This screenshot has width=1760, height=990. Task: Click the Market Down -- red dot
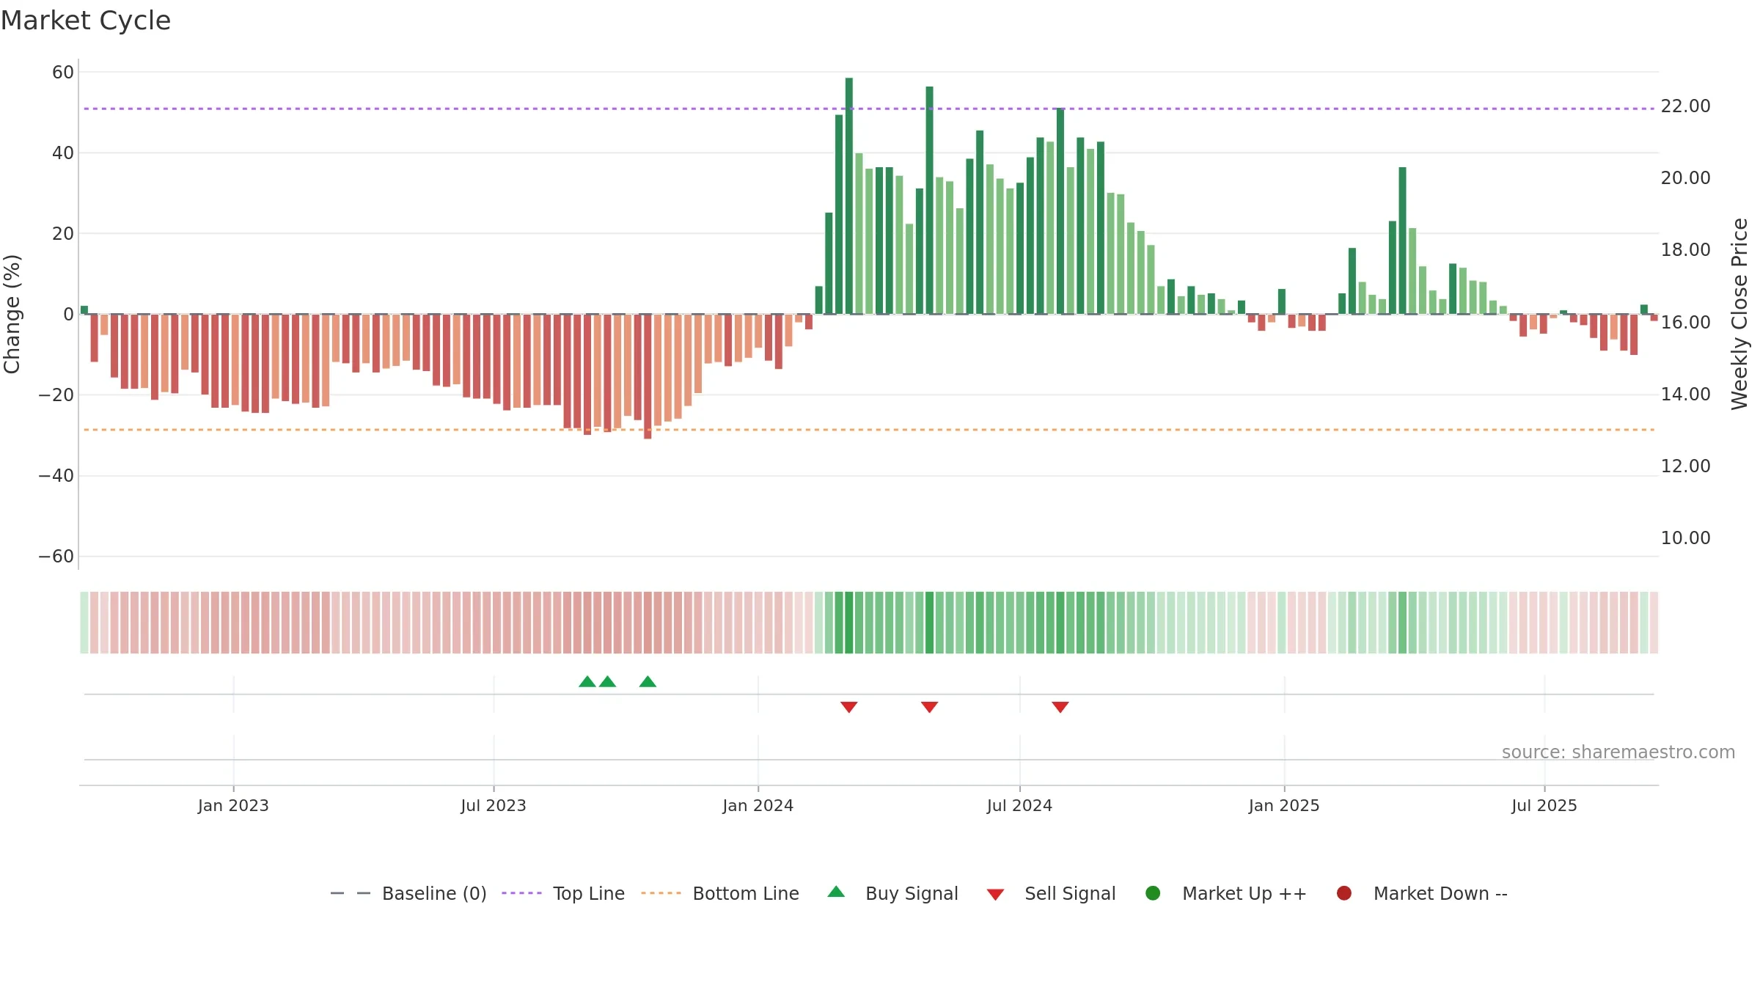[x=1344, y=893]
